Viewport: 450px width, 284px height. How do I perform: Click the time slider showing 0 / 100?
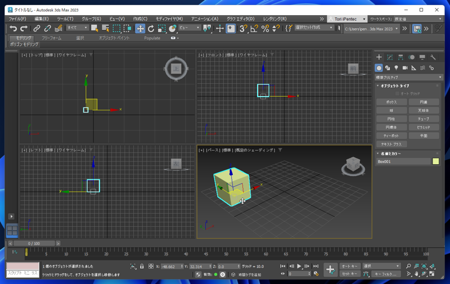coord(34,244)
